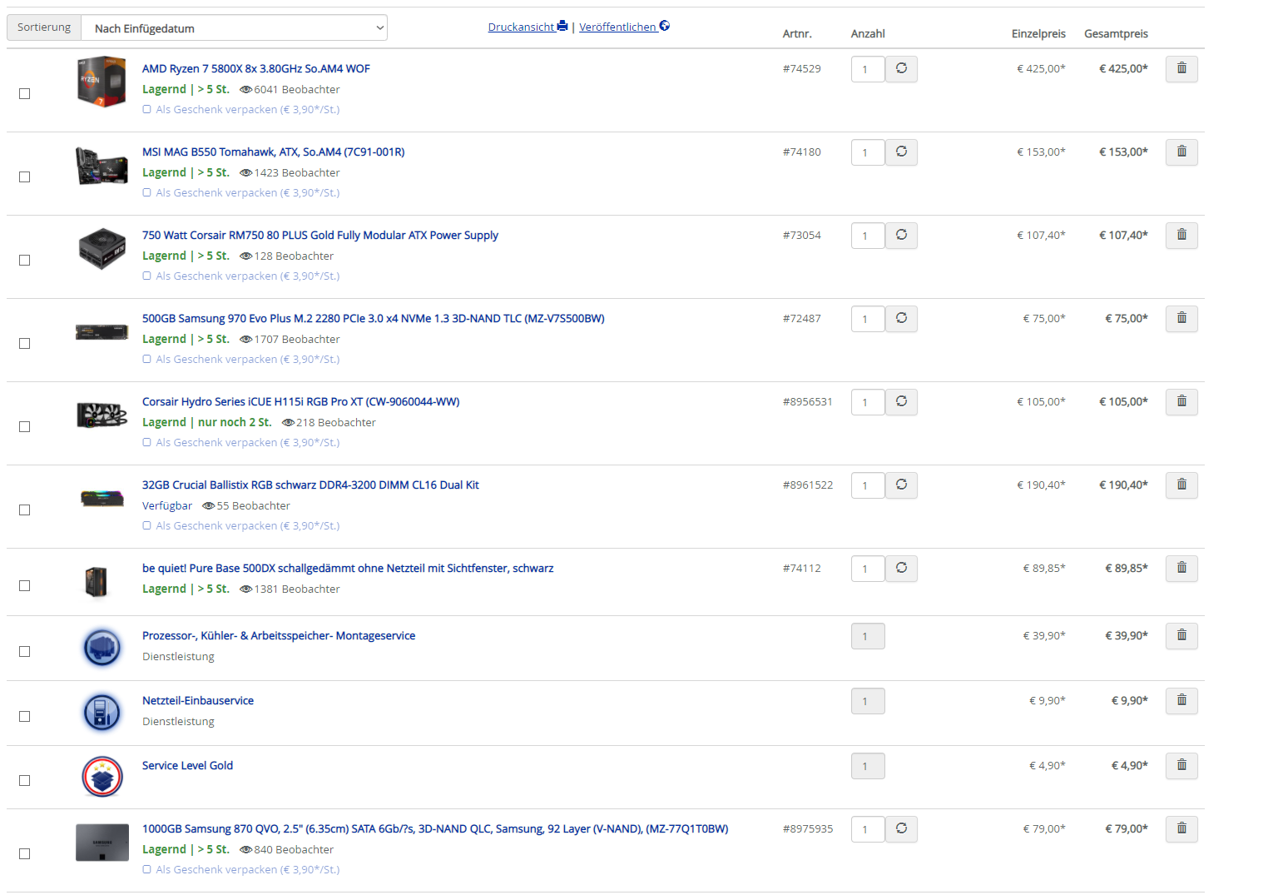Click the Service Level Gold badge image

(102, 777)
